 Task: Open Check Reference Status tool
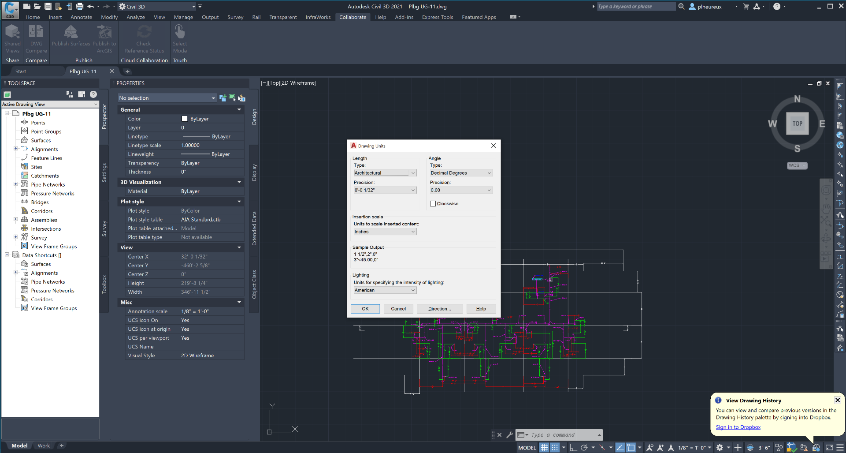click(144, 40)
